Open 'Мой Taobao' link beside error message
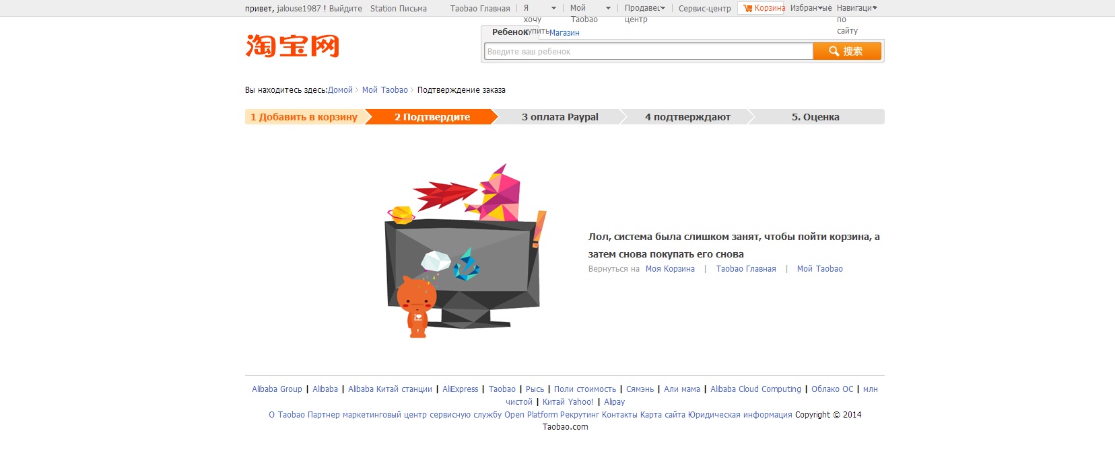The height and width of the screenshot is (472, 1115). tap(819, 269)
